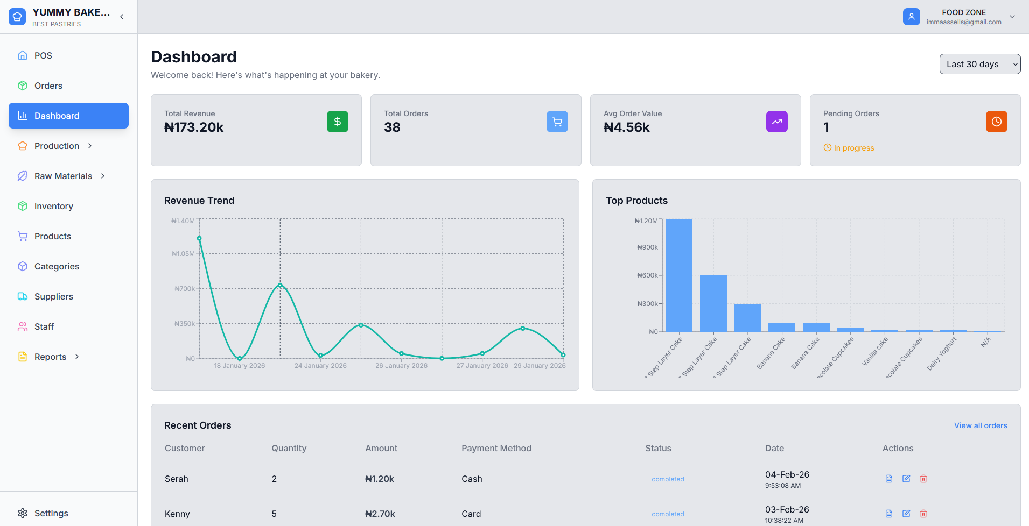Open Inventory from the sidebar
The height and width of the screenshot is (526, 1029).
point(53,206)
